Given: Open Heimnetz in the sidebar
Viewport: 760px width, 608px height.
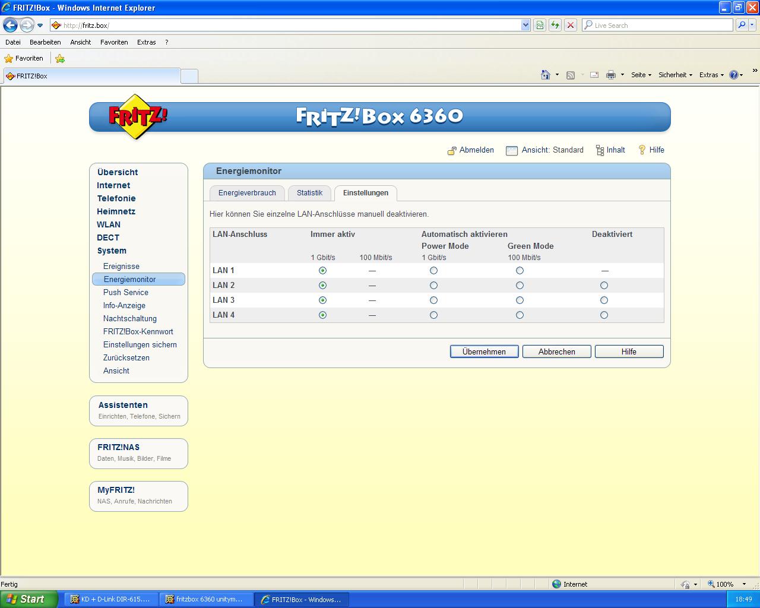Looking at the screenshot, I should coord(116,211).
